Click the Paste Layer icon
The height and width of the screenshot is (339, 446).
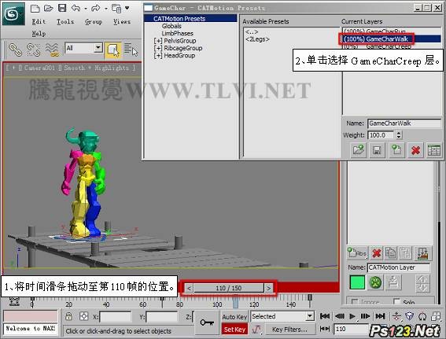pos(405,252)
